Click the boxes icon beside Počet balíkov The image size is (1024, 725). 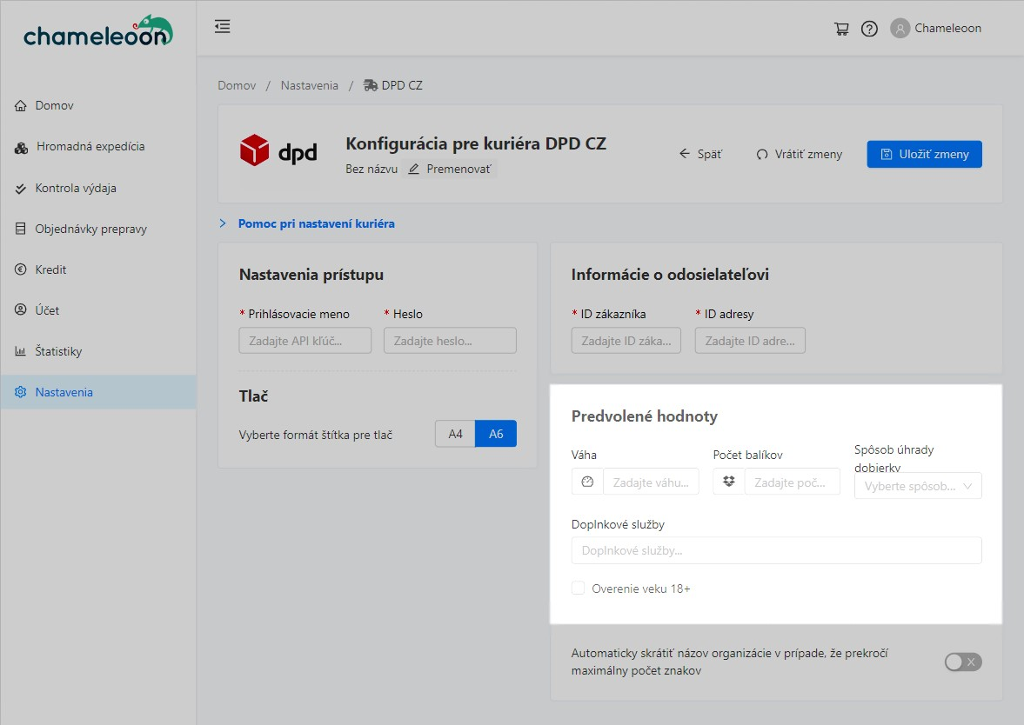pos(728,482)
